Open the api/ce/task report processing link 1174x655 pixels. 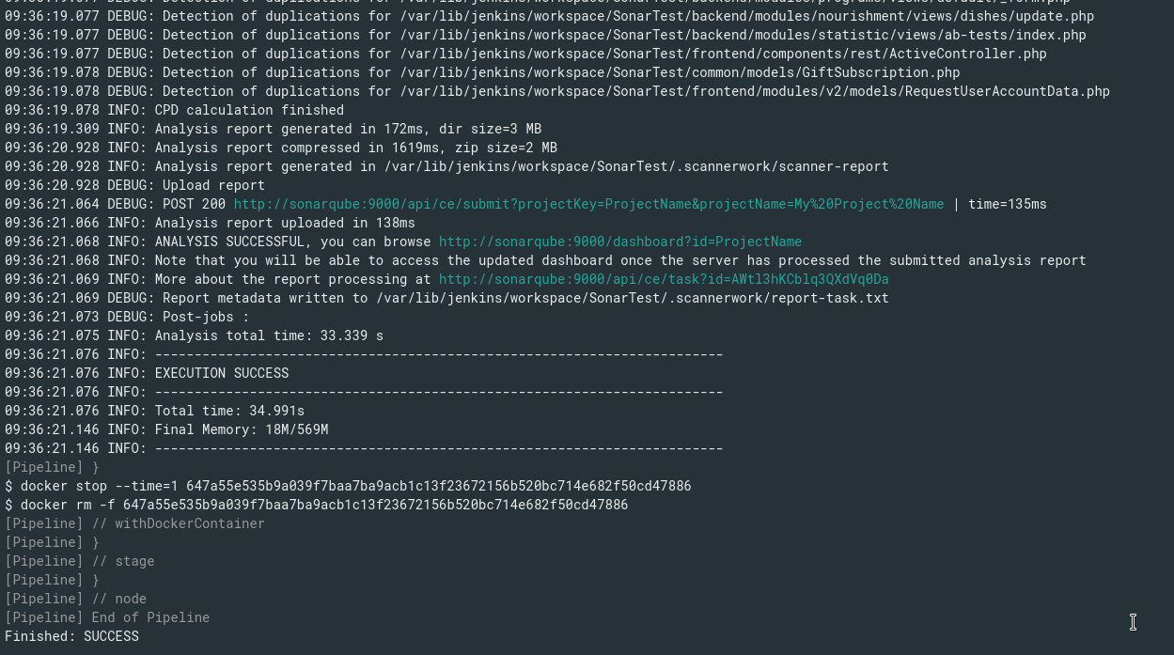click(663, 279)
